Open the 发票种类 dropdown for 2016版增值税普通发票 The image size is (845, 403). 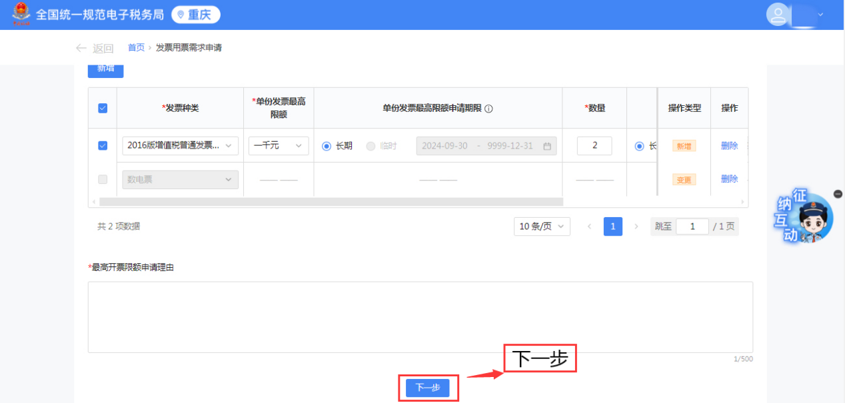180,146
